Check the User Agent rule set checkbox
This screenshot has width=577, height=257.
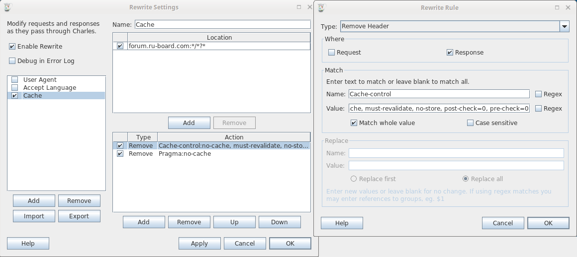click(15, 80)
